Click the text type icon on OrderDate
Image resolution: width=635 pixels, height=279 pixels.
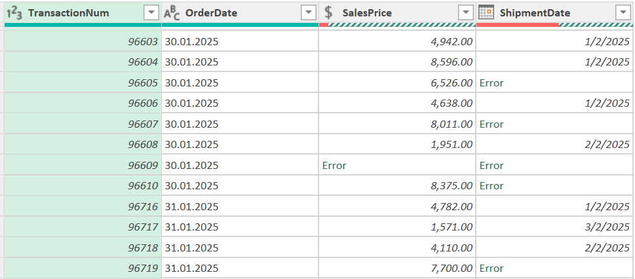click(x=172, y=12)
